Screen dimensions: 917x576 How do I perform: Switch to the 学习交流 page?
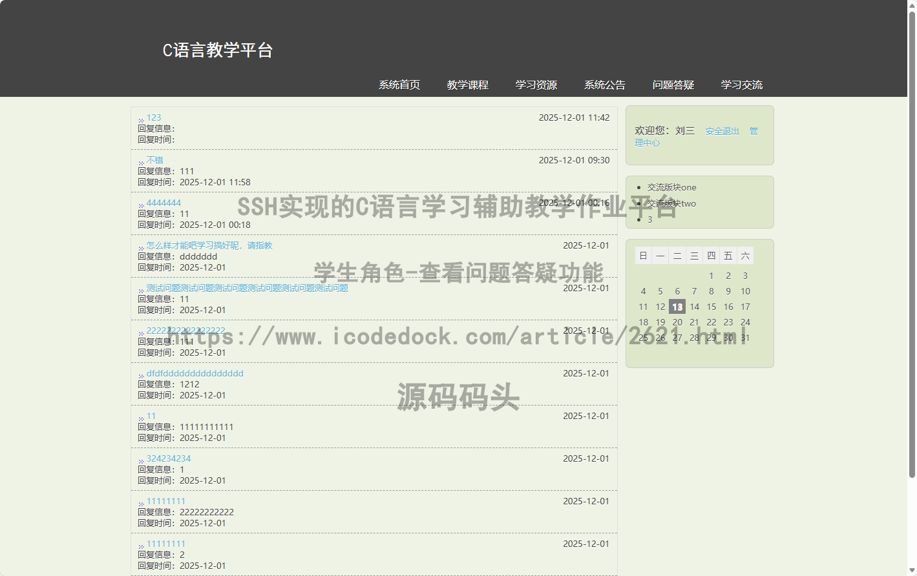pyautogui.click(x=741, y=85)
